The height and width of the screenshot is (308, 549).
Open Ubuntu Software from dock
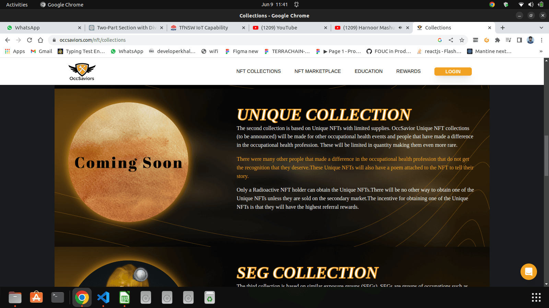36,297
